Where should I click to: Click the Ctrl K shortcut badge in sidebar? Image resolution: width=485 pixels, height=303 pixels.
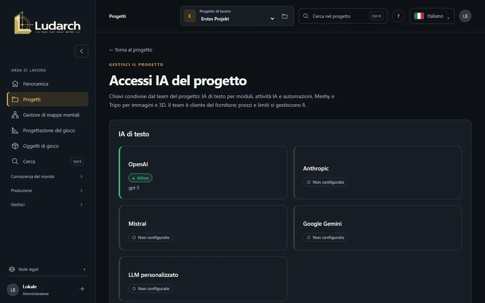(x=77, y=161)
